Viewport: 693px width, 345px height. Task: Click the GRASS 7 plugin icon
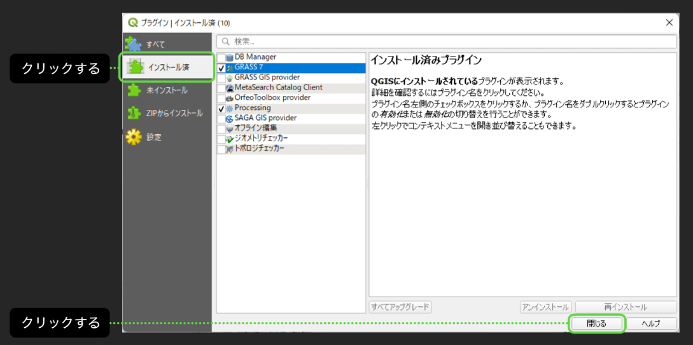coord(230,68)
